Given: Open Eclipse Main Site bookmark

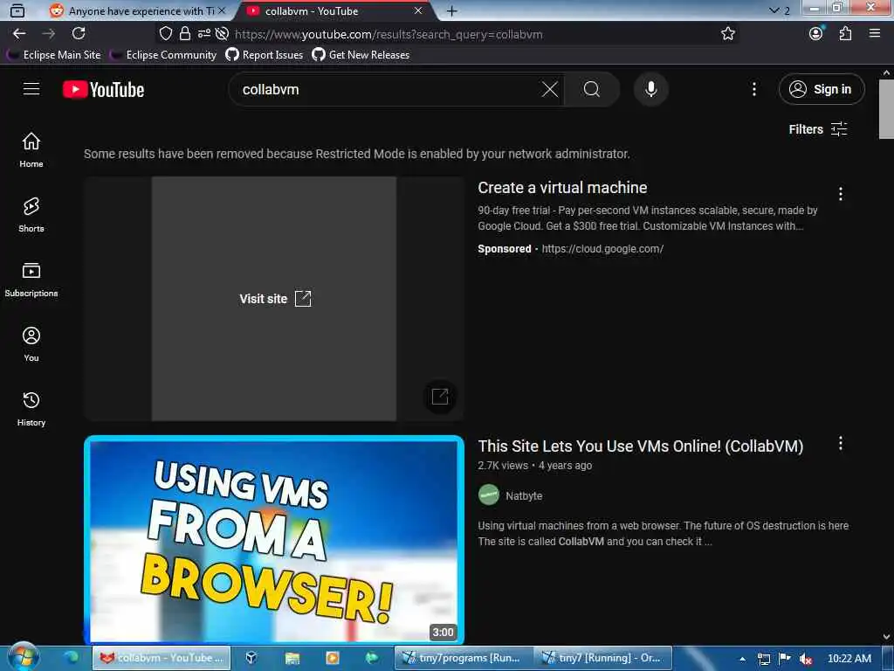Looking at the screenshot, I should click(x=54, y=55).
